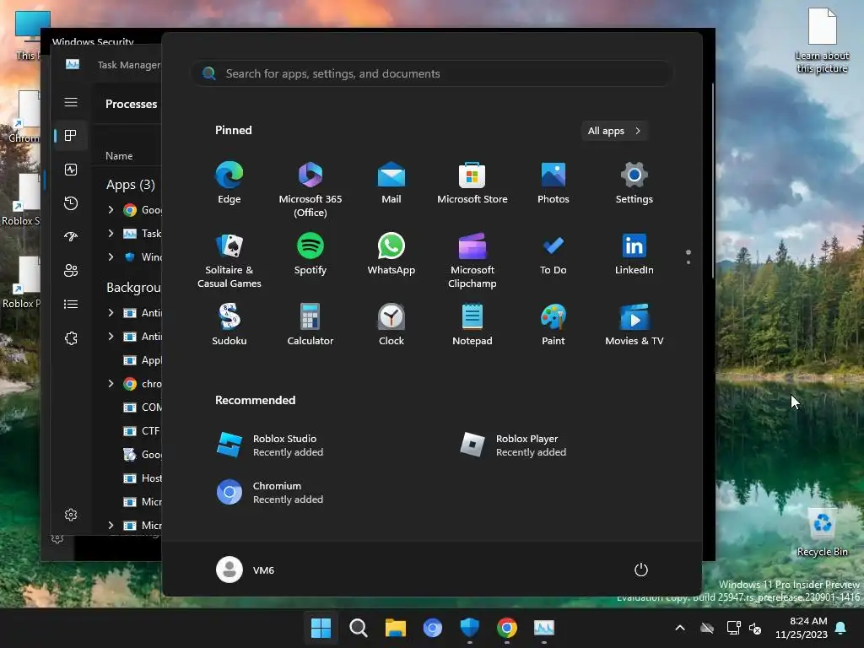Image resolution: width=864 pixels, height=648 pixels.
Task: Switch to Windows Security on taskbar
Action: click(469, 628)
